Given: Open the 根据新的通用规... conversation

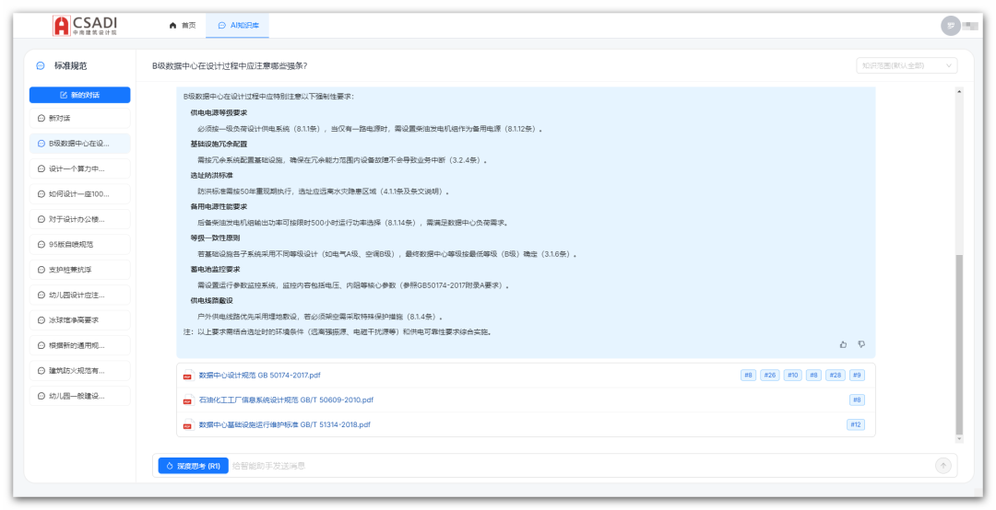Looking at the screenshot, I should (80, 346).
